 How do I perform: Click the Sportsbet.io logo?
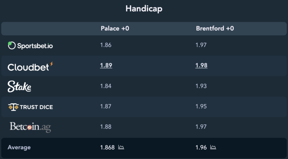point(30,45)
